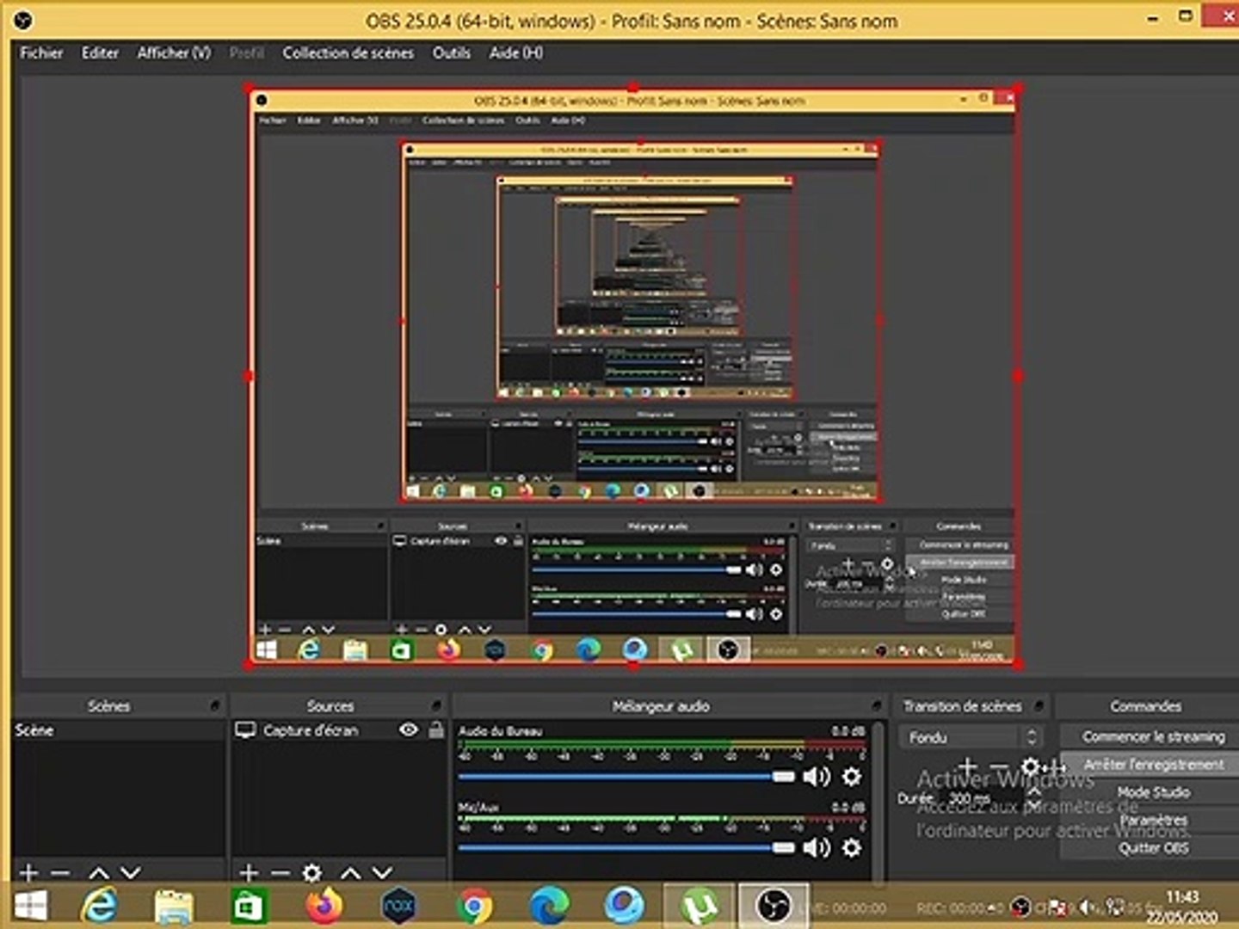Open the Outils menu
Screen dimensions: 1239x929
tap(451, 52)
